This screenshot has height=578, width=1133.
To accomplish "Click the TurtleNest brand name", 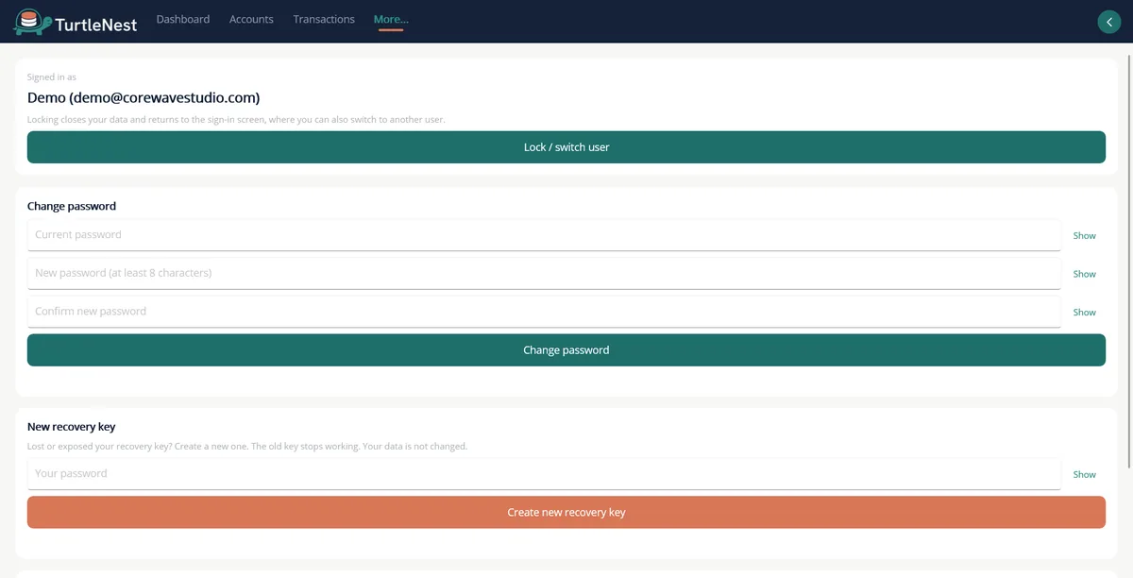I will 95,25.
